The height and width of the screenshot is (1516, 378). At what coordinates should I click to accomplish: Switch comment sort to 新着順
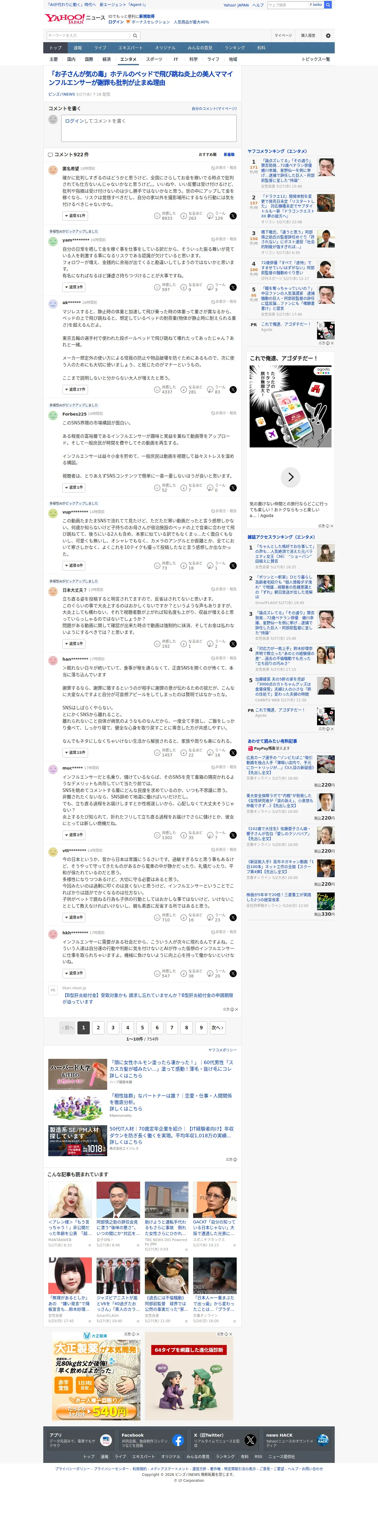(229, 155)
